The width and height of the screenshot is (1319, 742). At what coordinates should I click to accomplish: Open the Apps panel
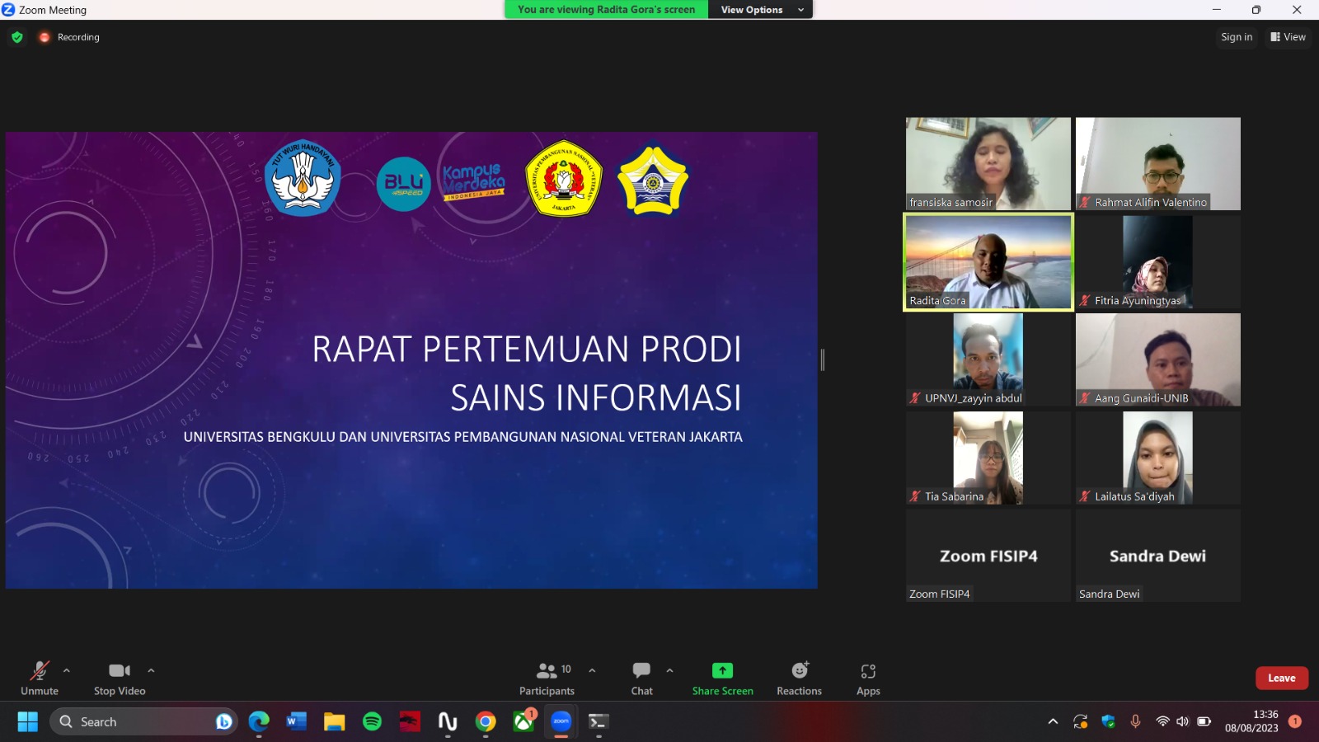pos(868,679)
